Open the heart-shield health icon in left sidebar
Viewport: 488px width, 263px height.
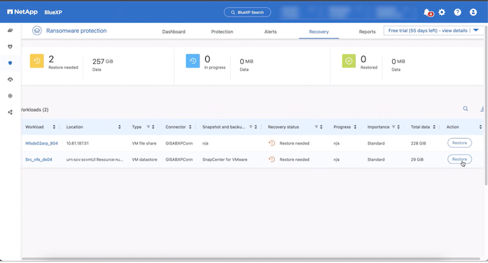[x=10, y=46]
